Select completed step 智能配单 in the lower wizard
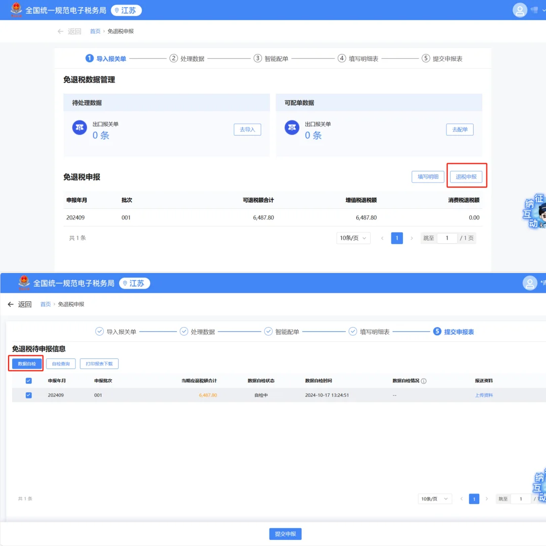This screenshot has width=546, height=546. pyautogui.click(x=282, y=332)
